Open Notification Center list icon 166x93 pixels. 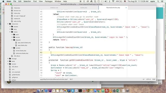[x=162, y=1]
